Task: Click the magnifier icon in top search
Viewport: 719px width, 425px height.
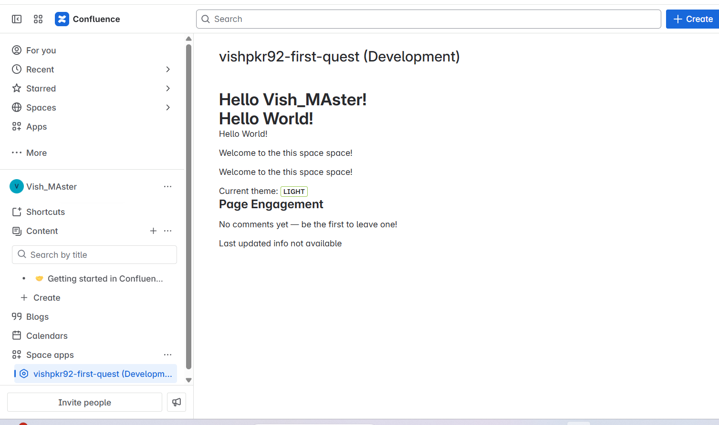Action: pyautogui.click(x=206, y=19)
